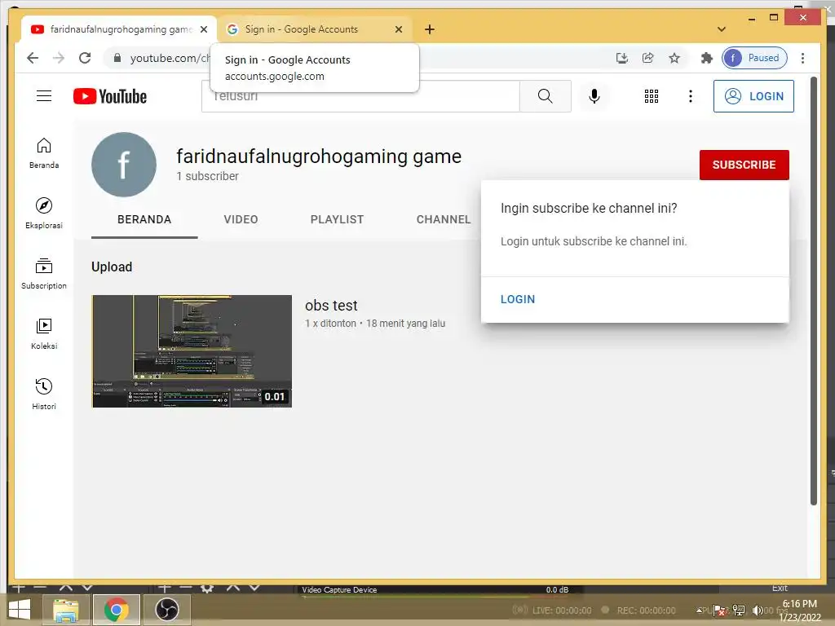835x626 pixels.
Task: Share this page via address bar icon
Action: (x=647, y=58)
